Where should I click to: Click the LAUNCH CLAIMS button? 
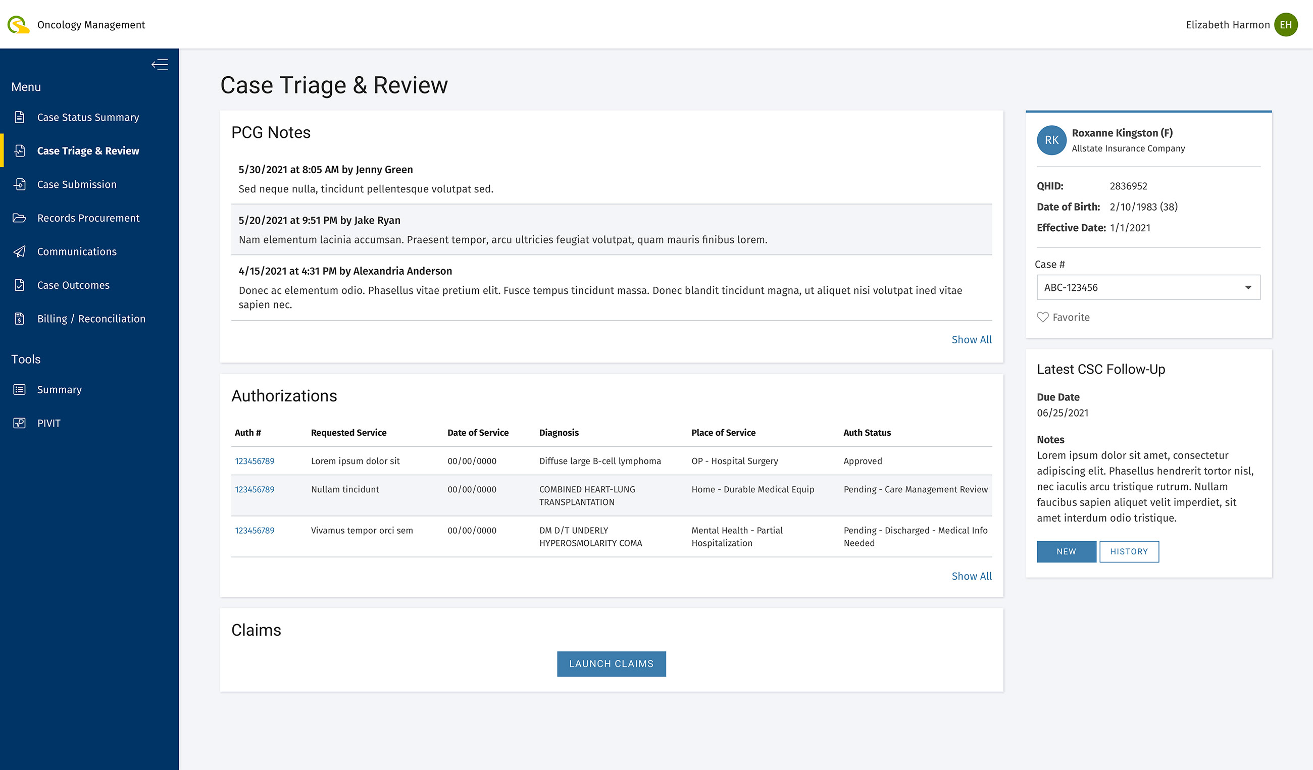coord(611,664)
